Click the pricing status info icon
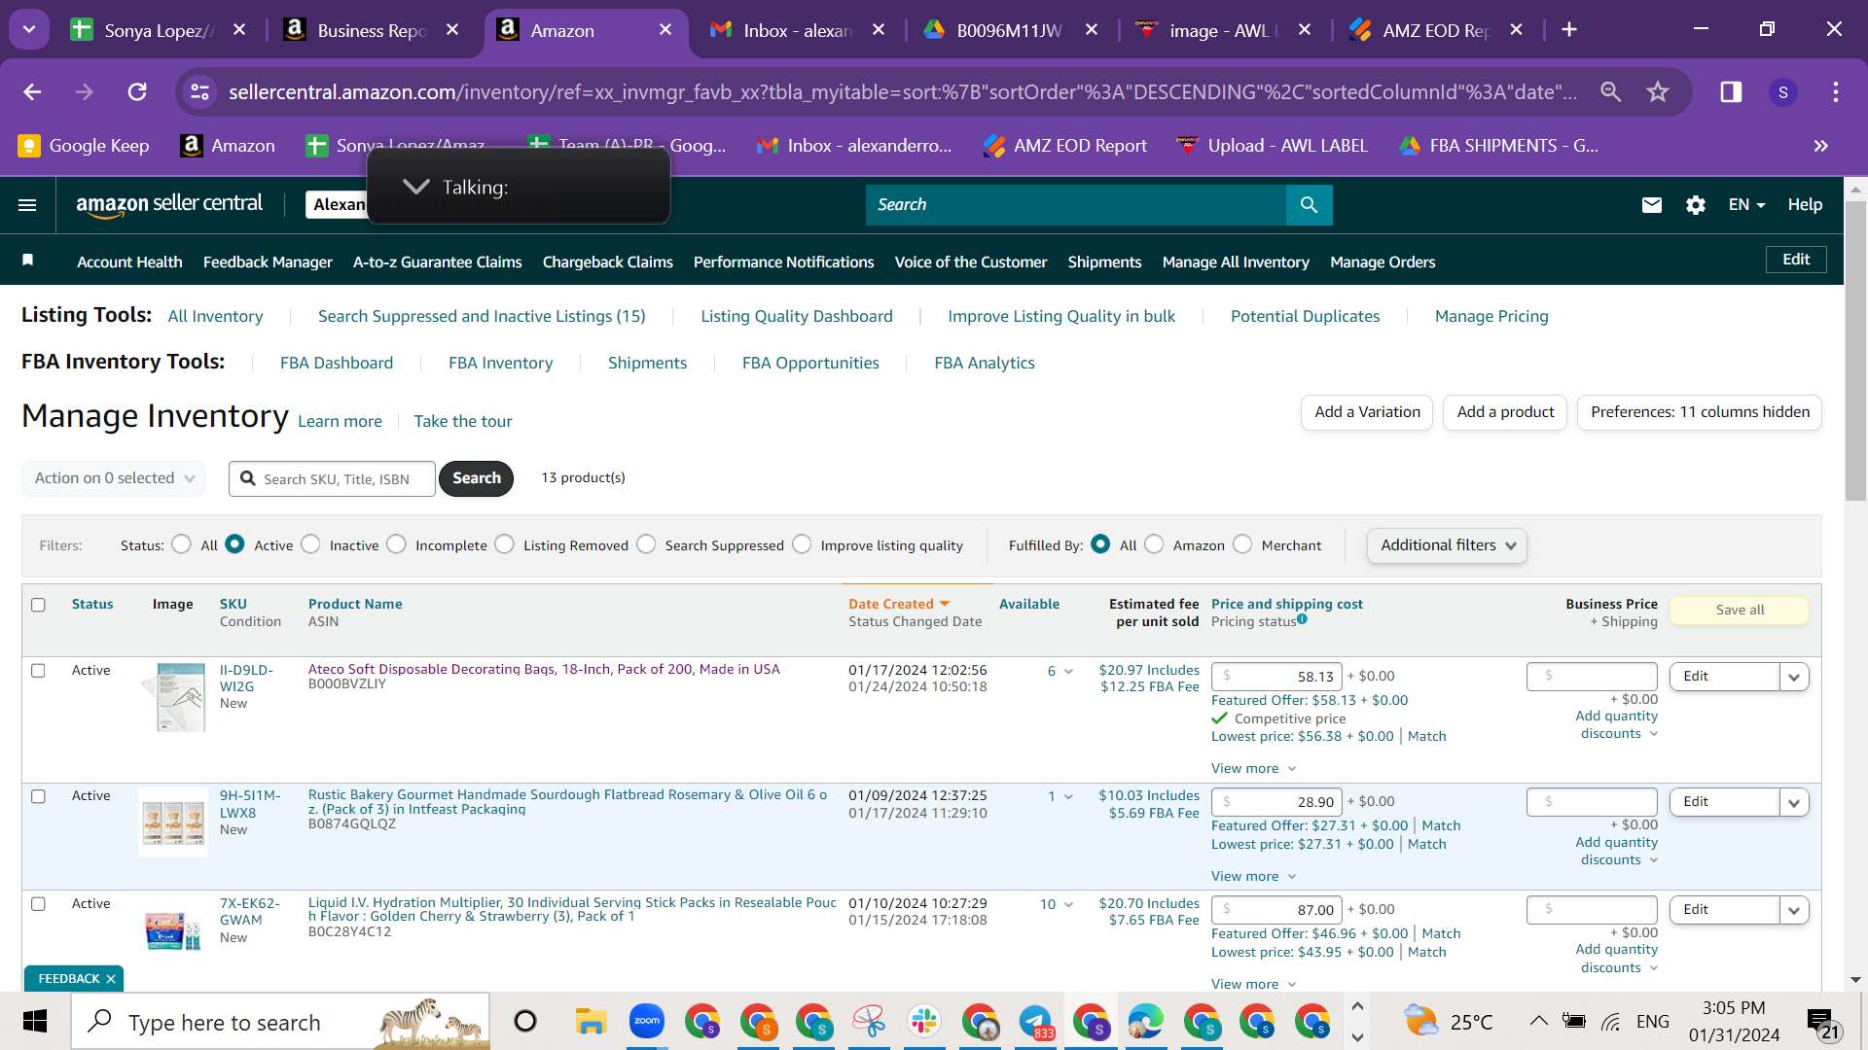The height and width of the screenshot is (1050, 1868). click(x=1302, y=619)
